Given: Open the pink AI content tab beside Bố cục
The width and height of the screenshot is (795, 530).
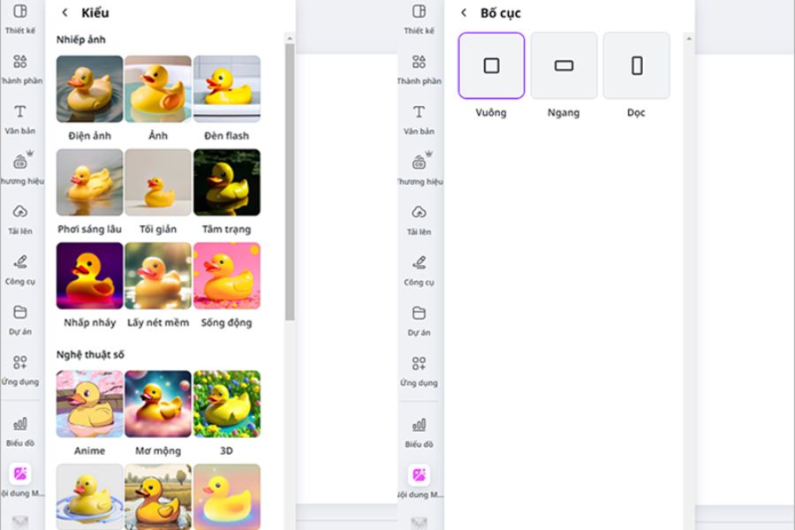Looking at the screenshot, I should tap(419, 474).
